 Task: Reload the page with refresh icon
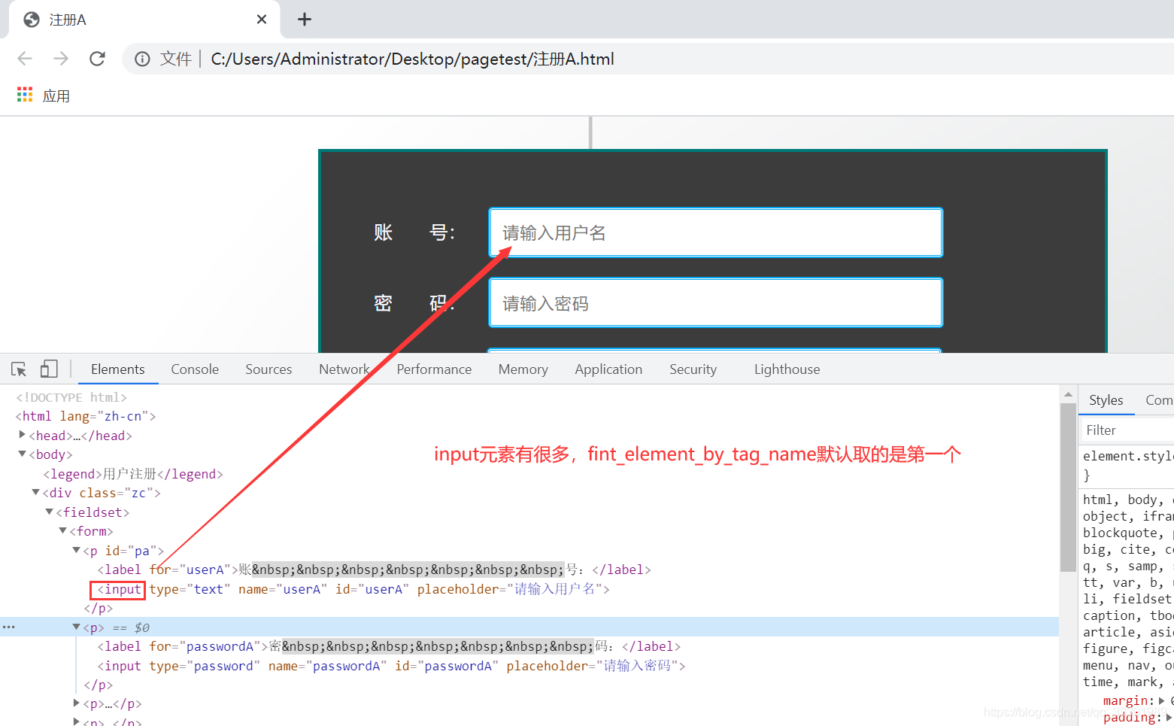(97, 59)
